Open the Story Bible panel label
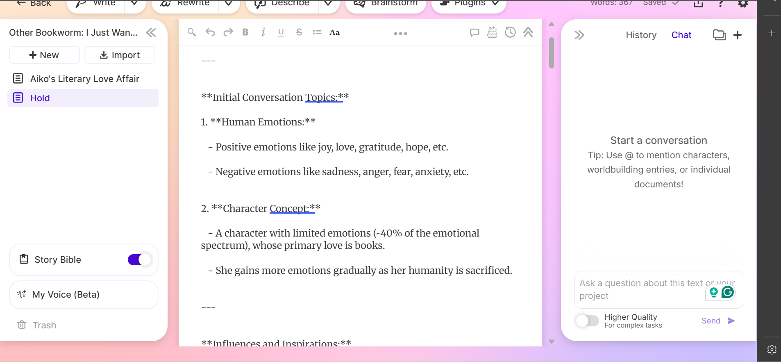This screenshot has width=781, height=362. click(58, 260)
